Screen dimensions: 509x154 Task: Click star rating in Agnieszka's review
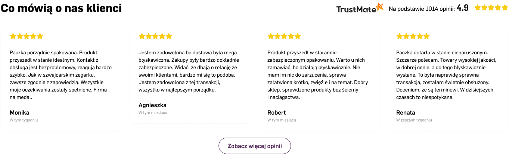(x=155, y=36)
